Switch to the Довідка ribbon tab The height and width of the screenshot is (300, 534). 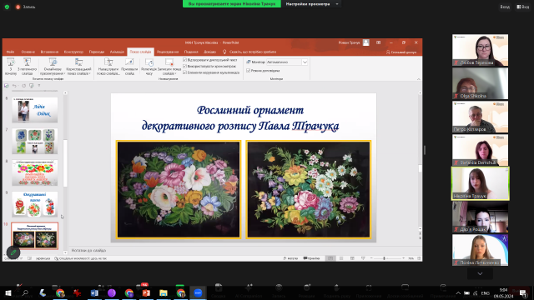209,52
